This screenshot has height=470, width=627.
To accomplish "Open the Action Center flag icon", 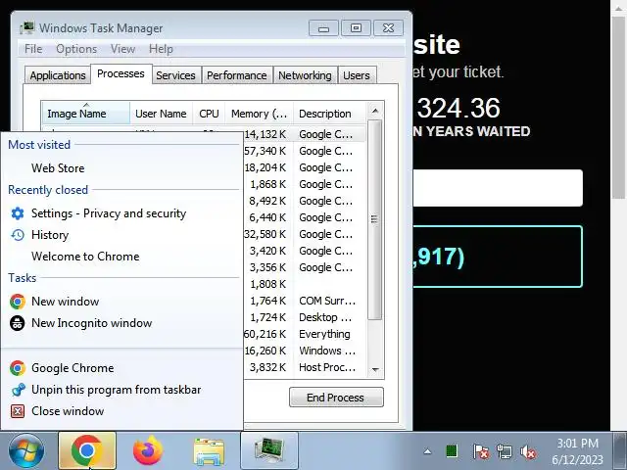I will coord(481,451).
